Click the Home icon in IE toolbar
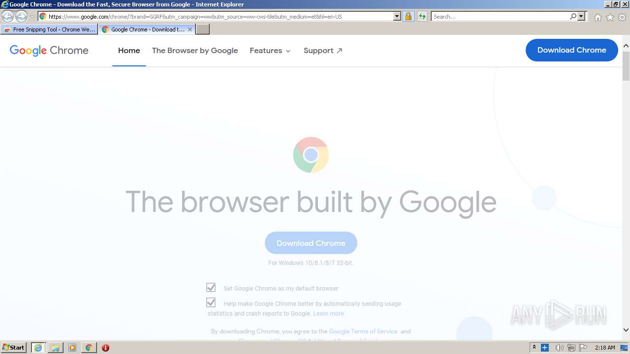This screenshot has width=630, height=354. coord(598,17)
